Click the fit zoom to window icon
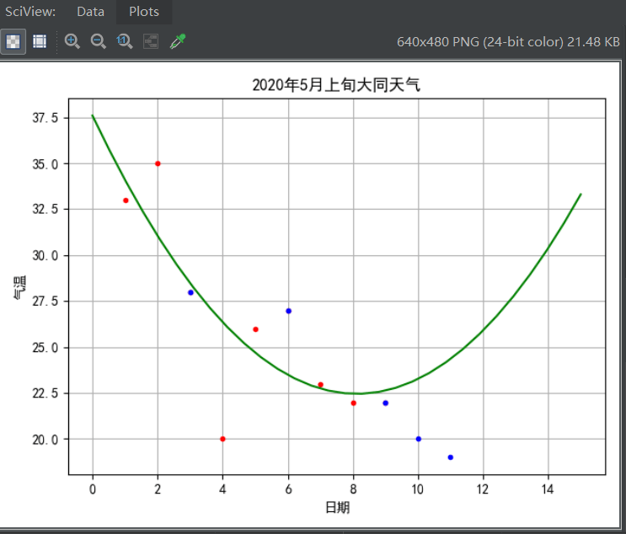 coord(151,41)
